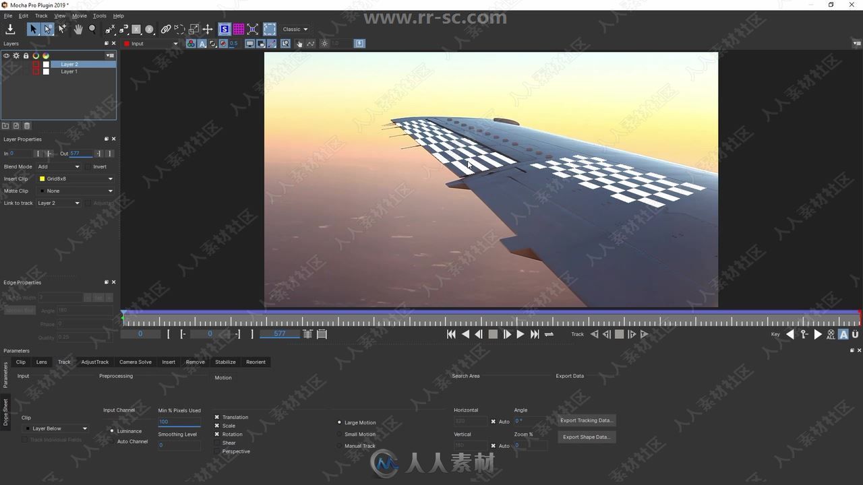Click Export Shape Data button

(587, 437)
